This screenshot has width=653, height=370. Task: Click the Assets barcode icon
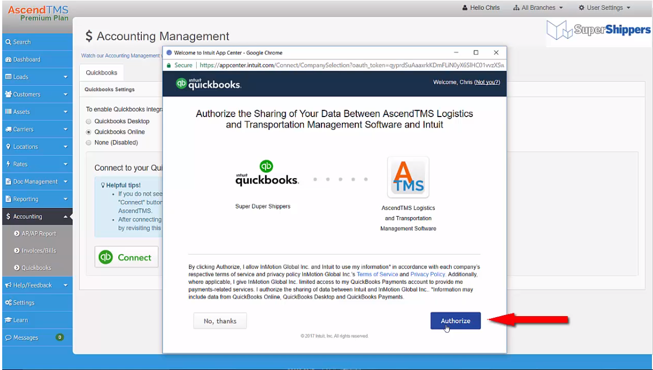pos(8,112)
